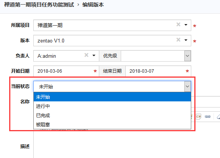Select 被阻塞 status option
Viewport: 220px width, 158px height.
click(112, 124)
